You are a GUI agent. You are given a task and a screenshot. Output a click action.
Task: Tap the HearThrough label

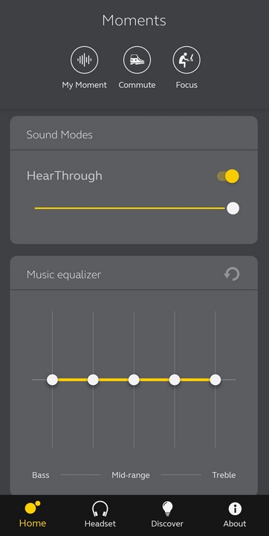pos(65,176)
